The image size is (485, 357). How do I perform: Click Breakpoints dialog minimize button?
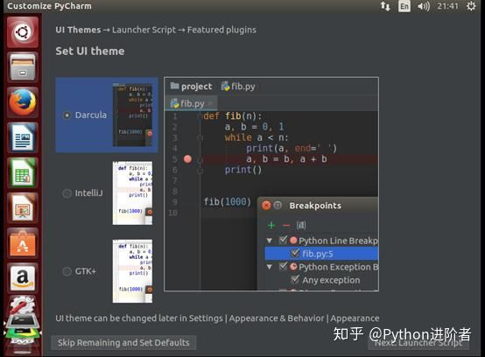(278, 206)
